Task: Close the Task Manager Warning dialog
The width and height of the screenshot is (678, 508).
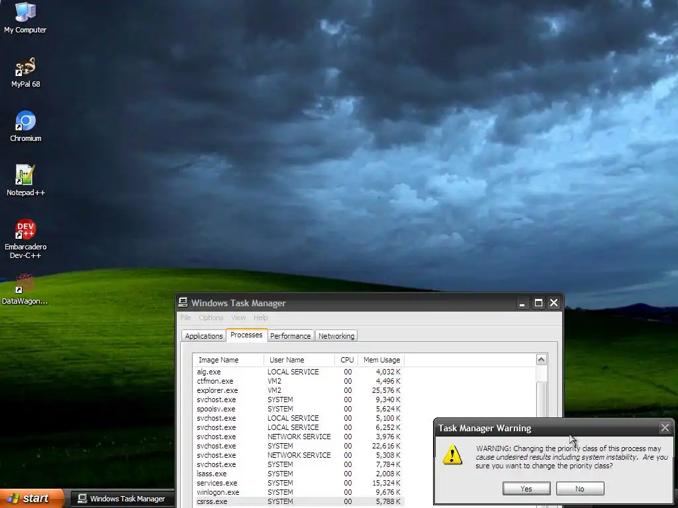Action: (665, 428)
